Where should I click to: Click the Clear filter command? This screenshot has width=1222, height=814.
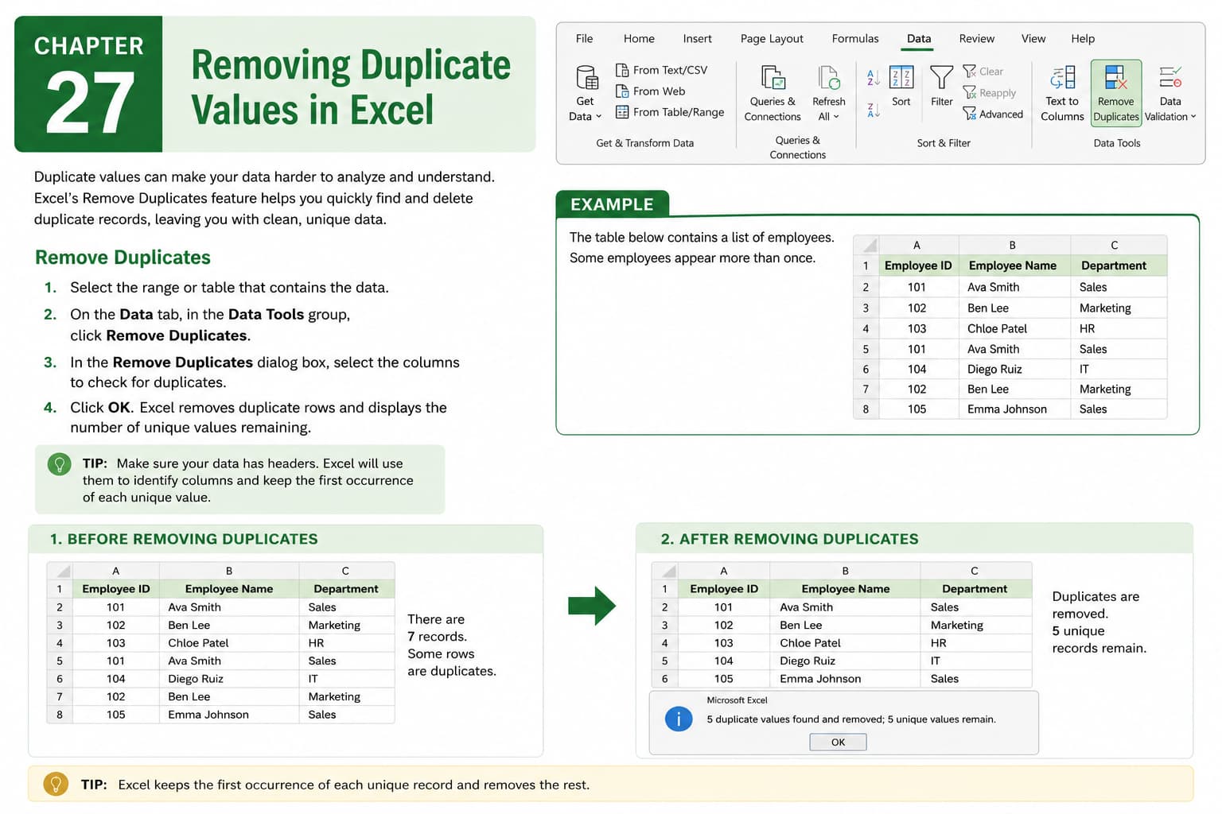[x=983, y=72]
